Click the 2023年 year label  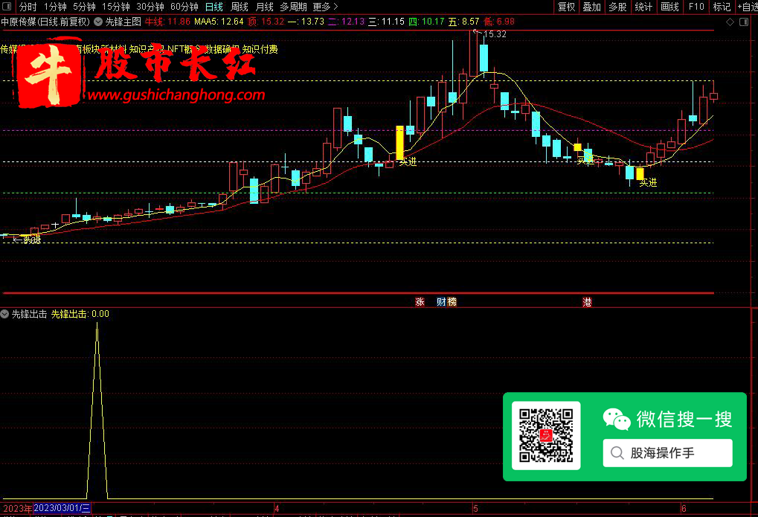coord(17,508)
